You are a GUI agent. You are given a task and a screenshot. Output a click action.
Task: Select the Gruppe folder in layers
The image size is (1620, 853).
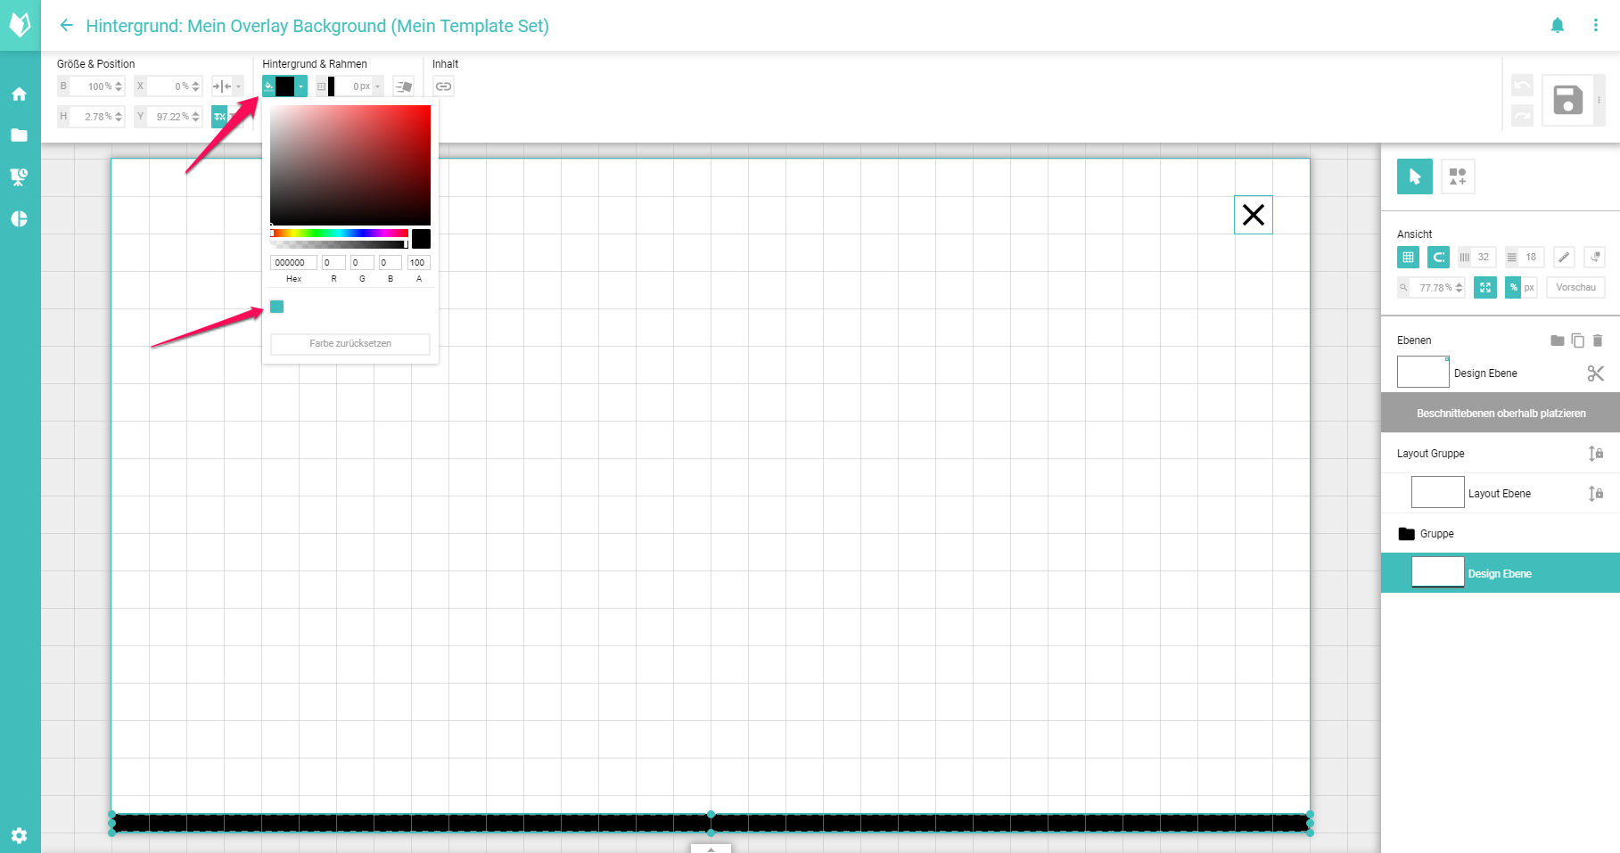(1436, 534)
